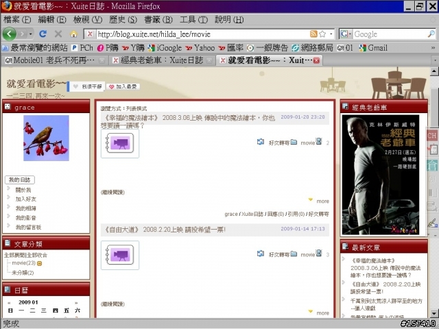Image resolution: width=439 pixels, height=329 pixels.
Task: Open the 說明 (H) menu
Action: pos(229,20)
